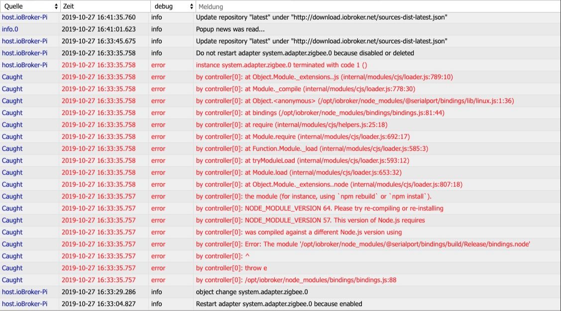Select error line mentioning npm rebuild
Screen dimensions: 561x311
coord(314,197)
